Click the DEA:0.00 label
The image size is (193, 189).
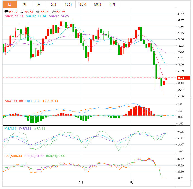(50, 101)
